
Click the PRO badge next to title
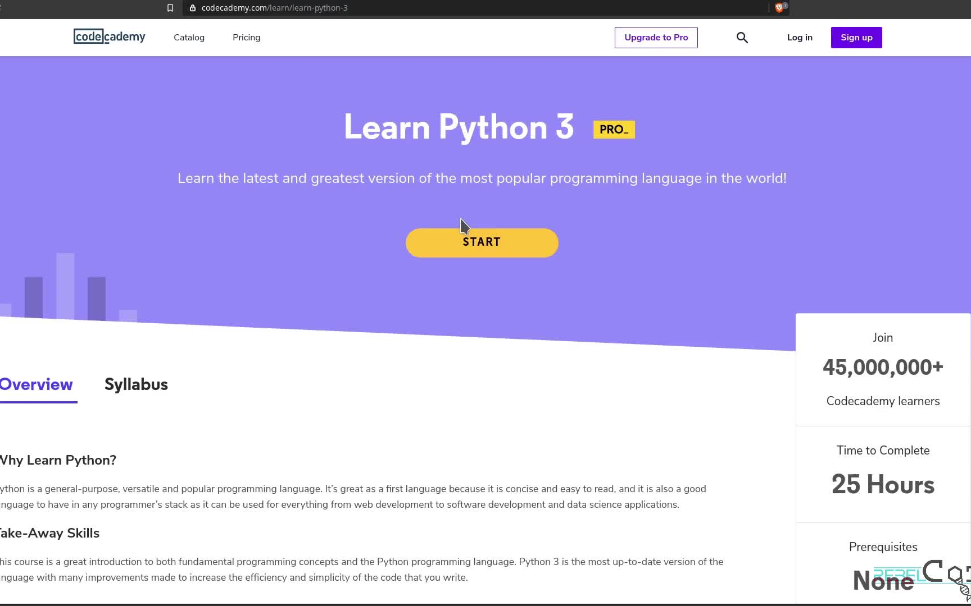pos(614,130)
